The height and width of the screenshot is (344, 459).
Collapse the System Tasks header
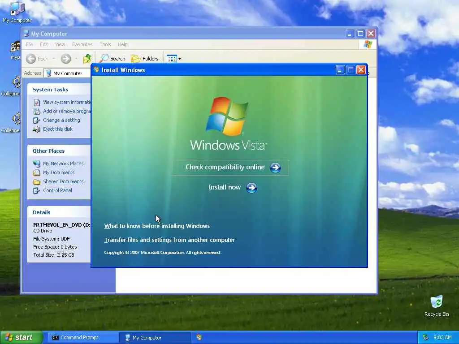click(x=59, y=90)
